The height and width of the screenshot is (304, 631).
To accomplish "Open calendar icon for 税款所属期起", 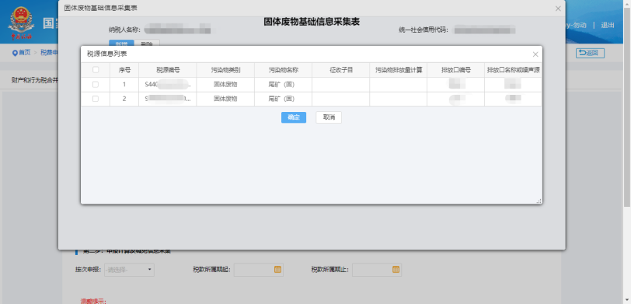I will (277, 270).
